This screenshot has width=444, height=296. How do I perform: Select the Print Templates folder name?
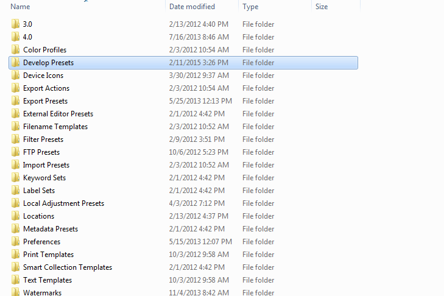49,255
